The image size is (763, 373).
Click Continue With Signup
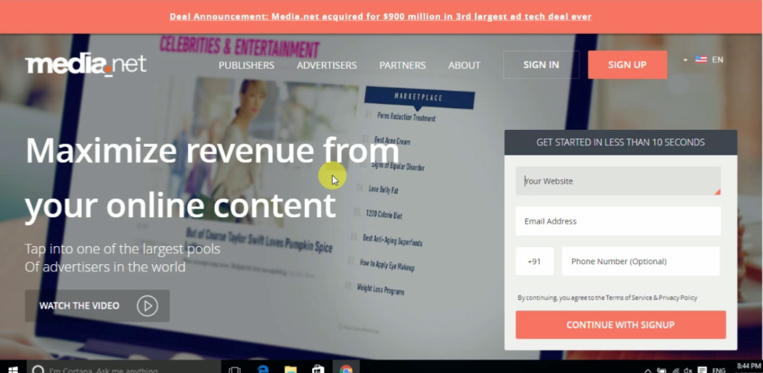coord(621,325)
